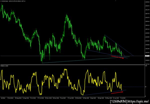Click the 27 Jan 2015 date label
This screenshot has height=104, width=150.
click(70, 98)
